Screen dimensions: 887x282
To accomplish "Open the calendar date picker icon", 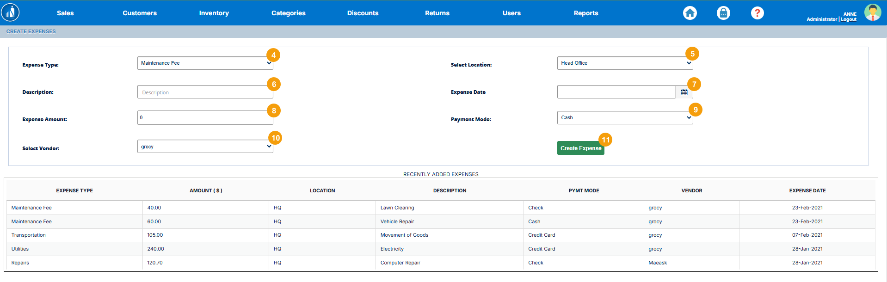I will tap(684, 92).
